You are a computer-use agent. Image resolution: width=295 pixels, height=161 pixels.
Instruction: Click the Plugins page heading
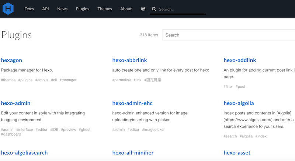pos(17,35)
